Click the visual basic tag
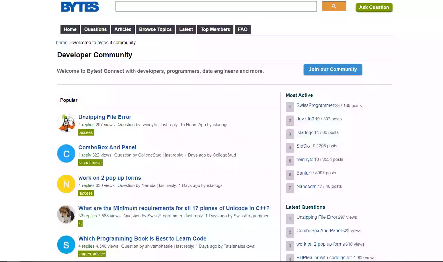The image size is (443, 262). coord(90,163)
